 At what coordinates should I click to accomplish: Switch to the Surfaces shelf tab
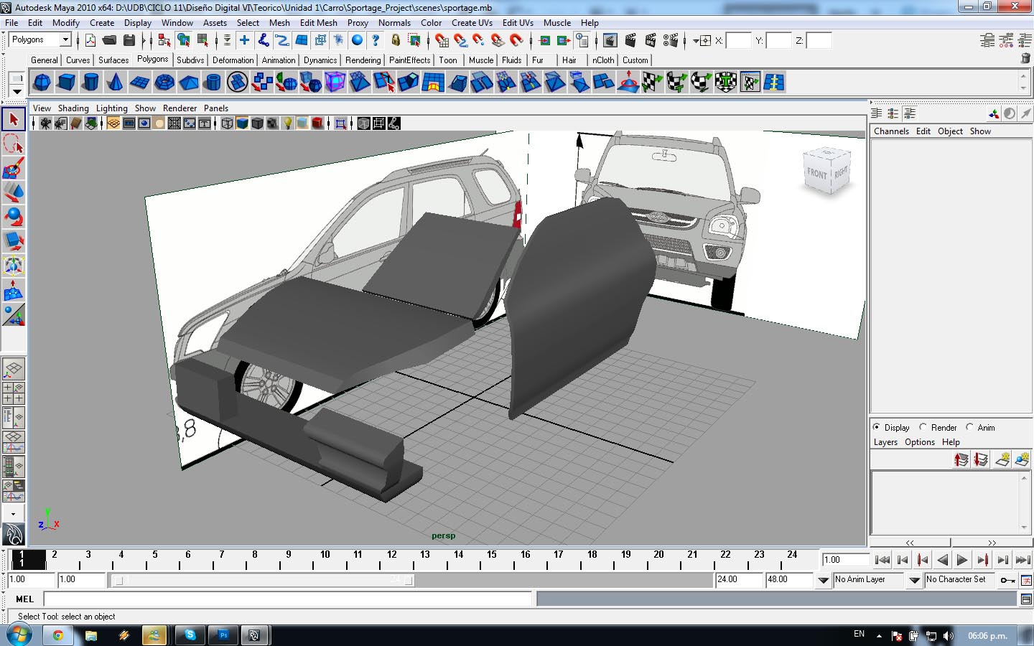113,60
